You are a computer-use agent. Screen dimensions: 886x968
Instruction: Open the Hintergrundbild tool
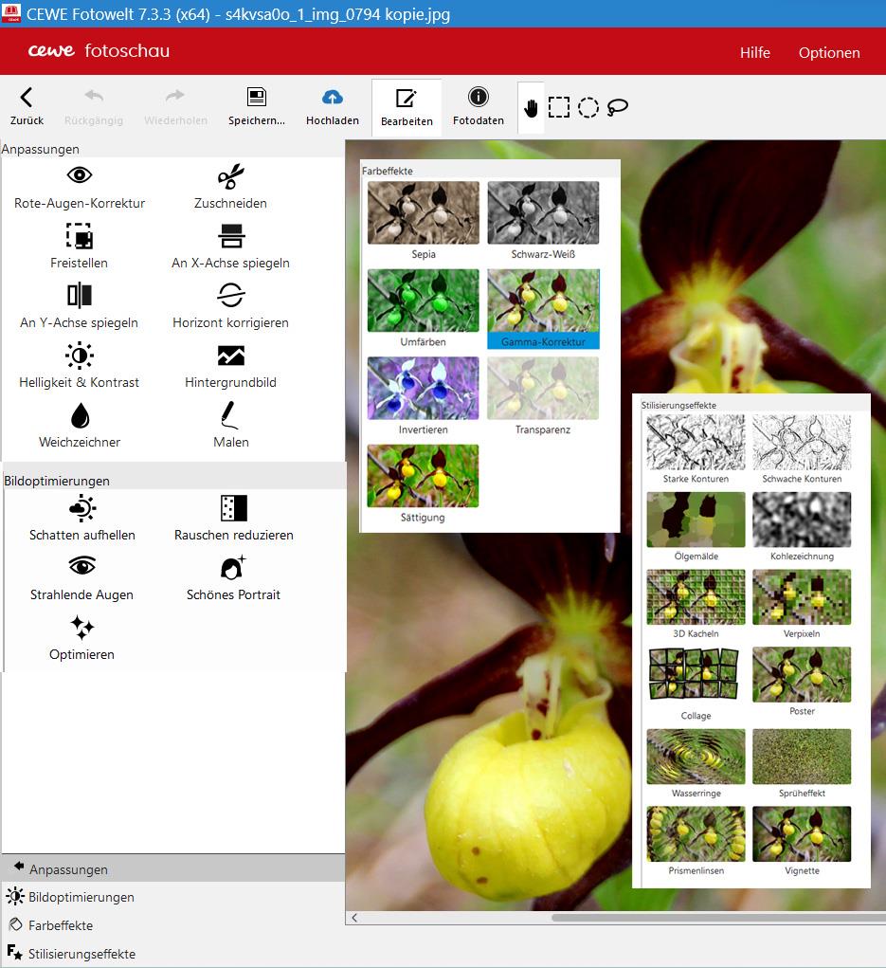click(x=231, y=367)
